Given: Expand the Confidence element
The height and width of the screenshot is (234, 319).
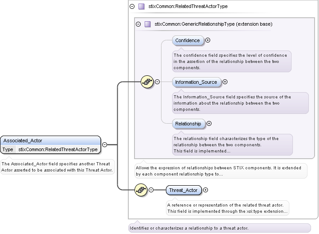Looking at the screenshot, I should [208, 40].
